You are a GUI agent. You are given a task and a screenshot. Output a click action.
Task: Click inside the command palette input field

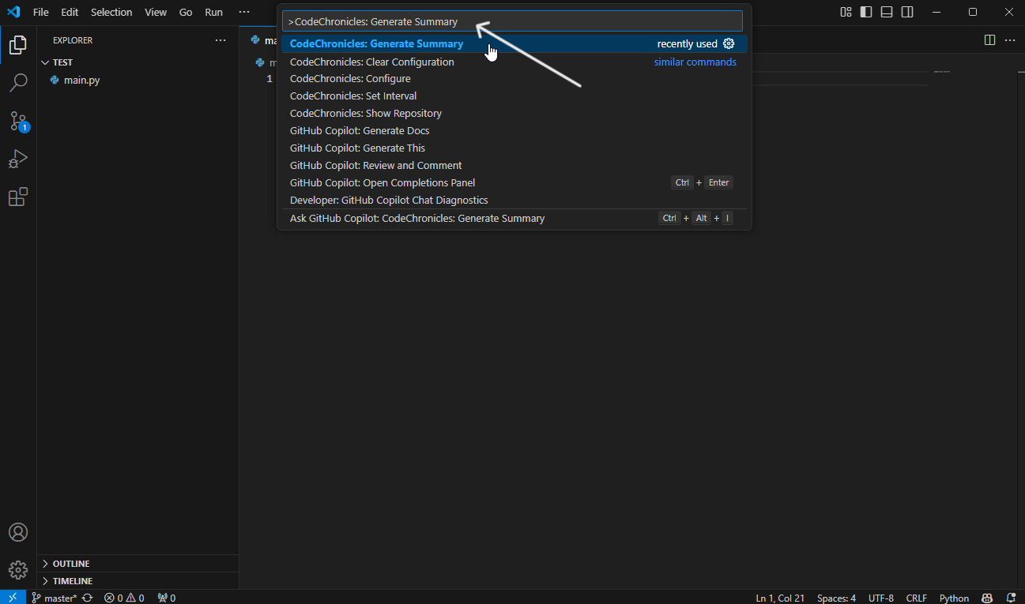[512, 21]
